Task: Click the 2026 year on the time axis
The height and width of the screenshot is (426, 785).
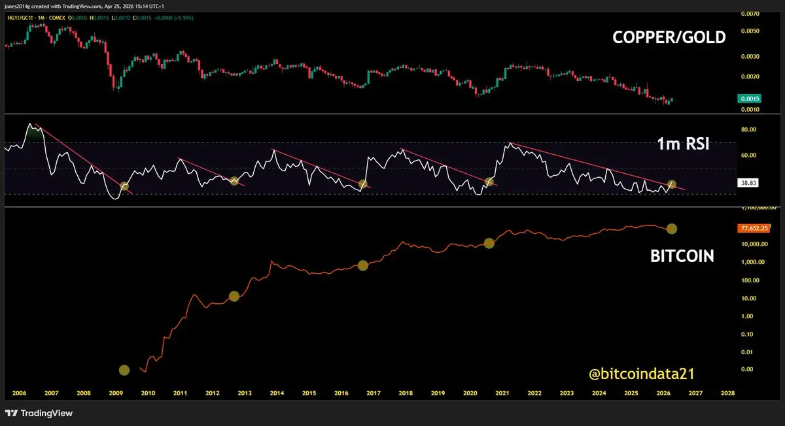Action: pos(662,394)
